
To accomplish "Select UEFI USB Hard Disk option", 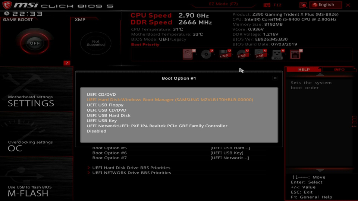I will [x=109, y=115].
